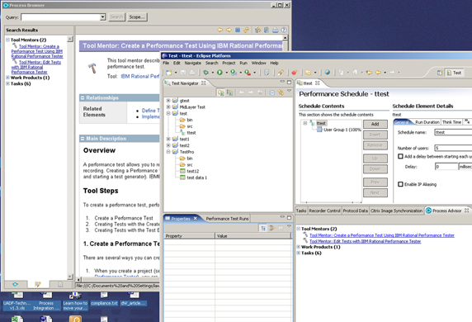Click the IBM Rational Perf tool link

pyautogui.click(x=140, y=76)
